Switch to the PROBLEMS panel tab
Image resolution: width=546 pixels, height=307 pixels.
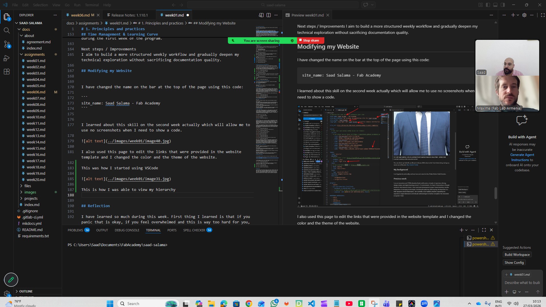coord(79,230)
